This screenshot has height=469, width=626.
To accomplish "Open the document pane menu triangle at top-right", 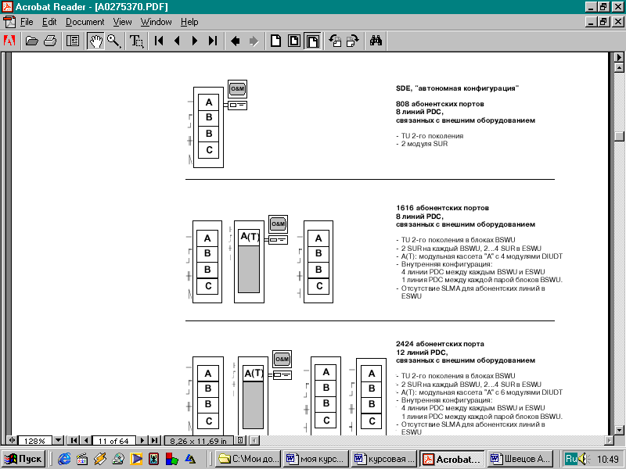I will pos(619,57).
